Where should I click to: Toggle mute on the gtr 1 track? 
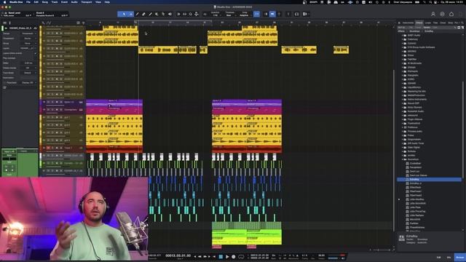point(49,117)
